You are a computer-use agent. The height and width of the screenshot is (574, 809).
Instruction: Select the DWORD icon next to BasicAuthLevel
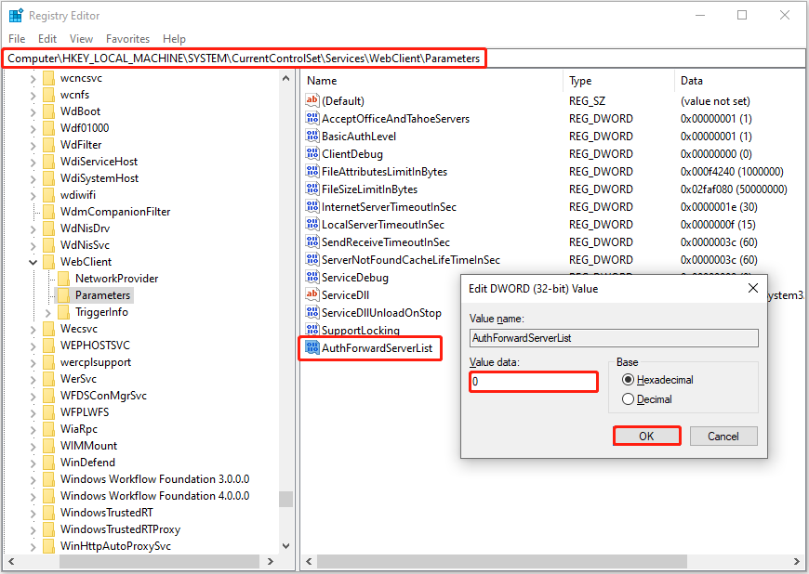pos(312,136)
